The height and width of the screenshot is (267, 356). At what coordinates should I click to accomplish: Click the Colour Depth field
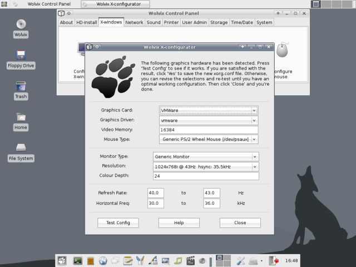[206, 176]
